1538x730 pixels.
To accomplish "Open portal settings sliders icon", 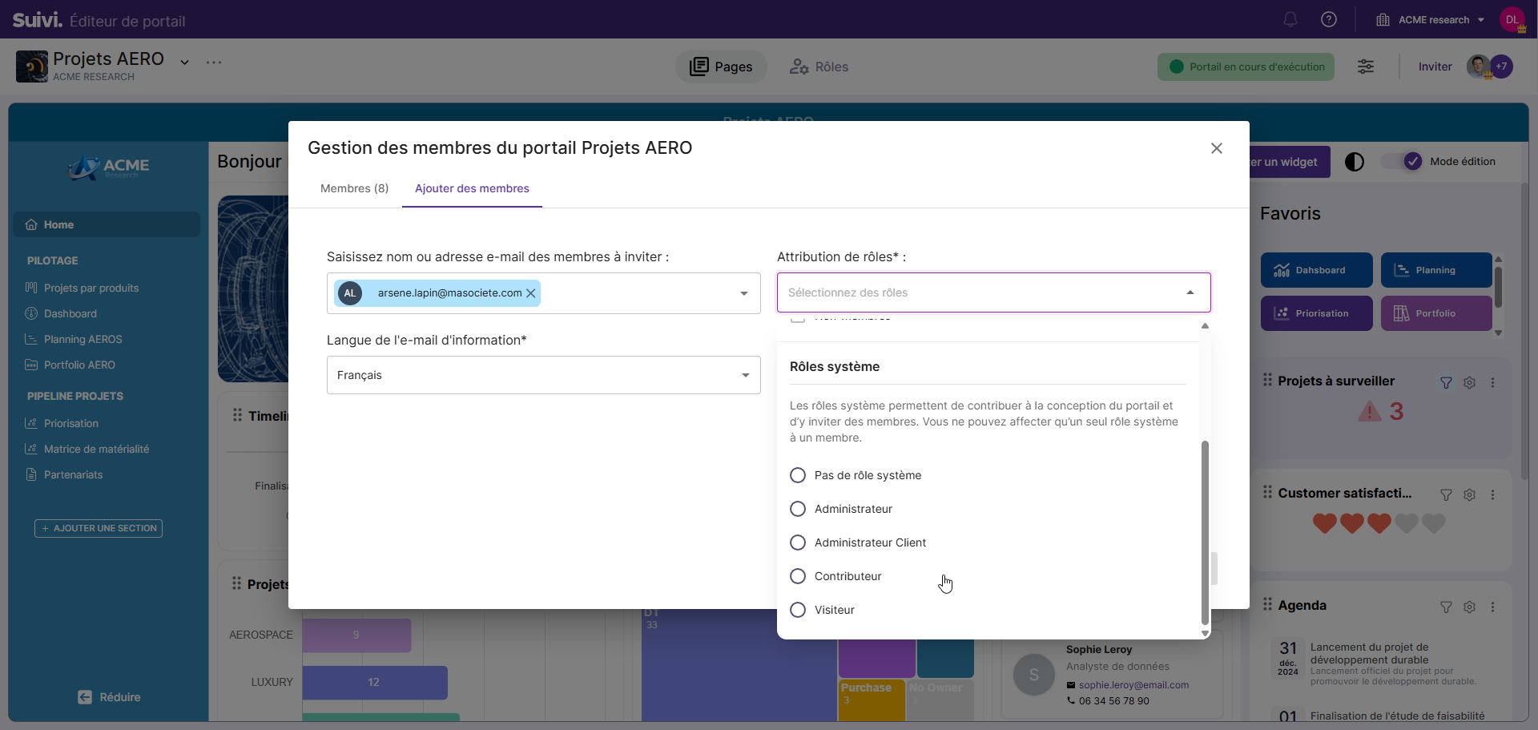I will point(1366,67).
